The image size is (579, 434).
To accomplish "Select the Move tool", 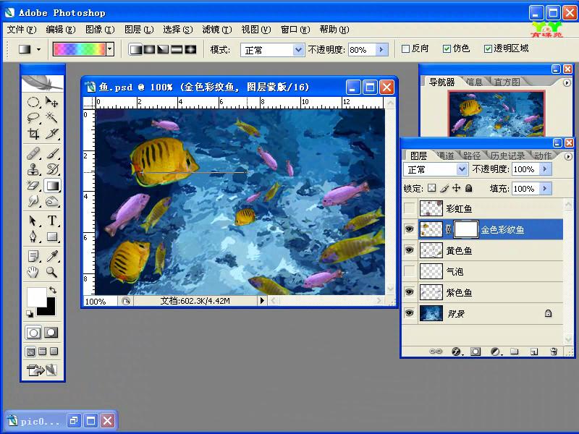I will tap(51, 101).
